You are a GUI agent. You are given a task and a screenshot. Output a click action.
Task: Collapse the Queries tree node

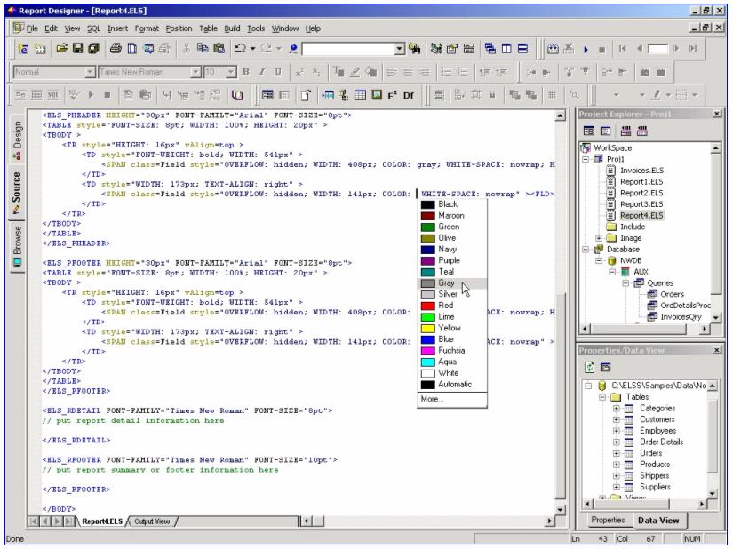coord(625,283)
